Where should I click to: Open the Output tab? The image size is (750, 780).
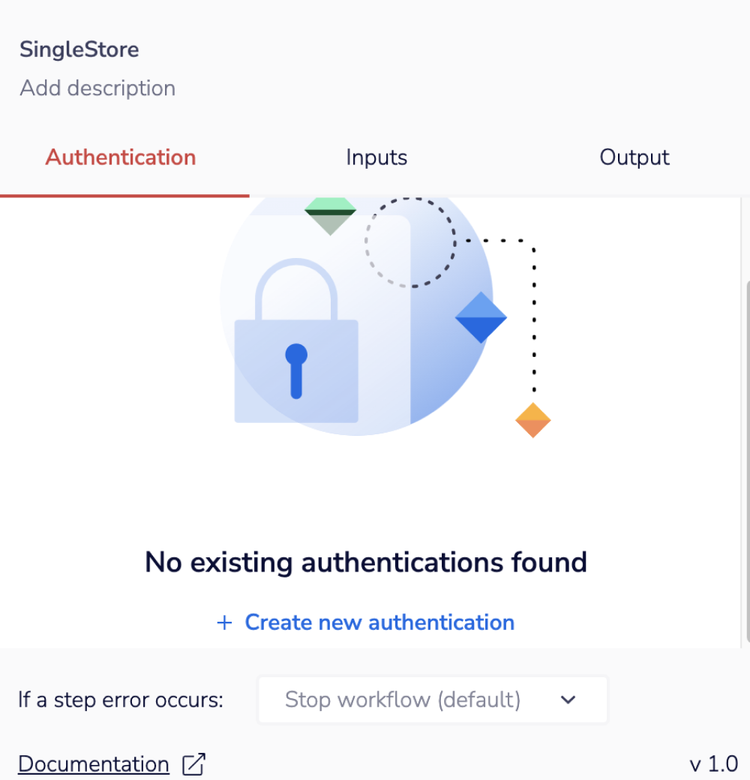[634, 157]
